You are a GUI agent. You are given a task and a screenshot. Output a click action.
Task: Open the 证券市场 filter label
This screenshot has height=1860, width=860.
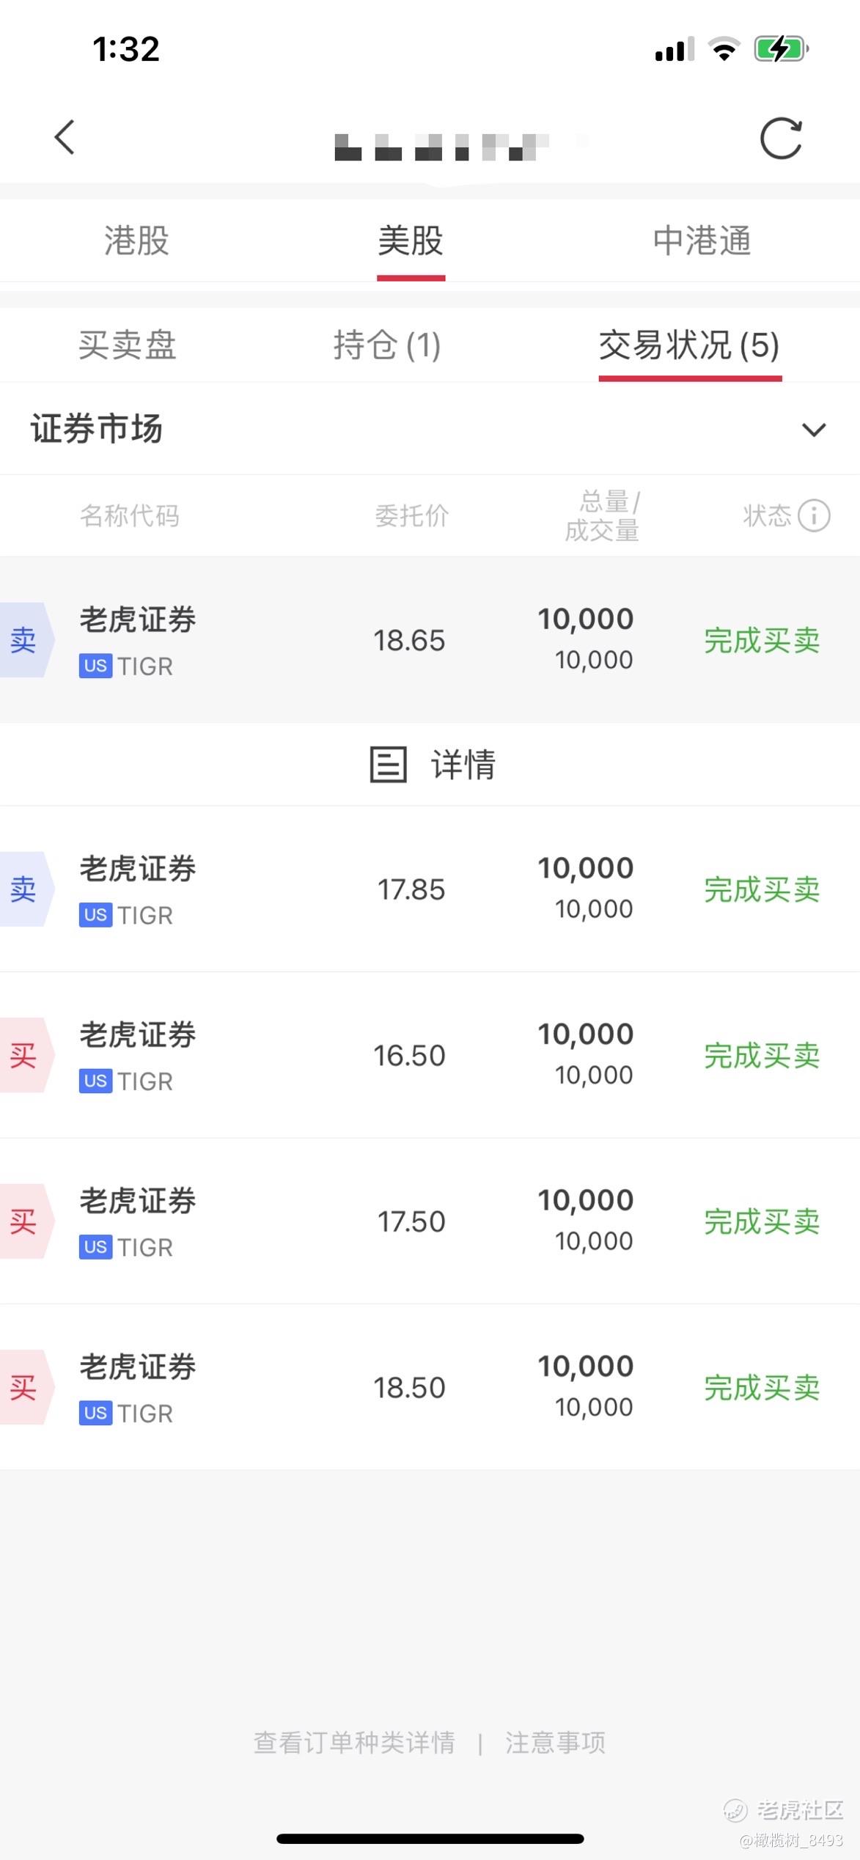tap(96, 429)
